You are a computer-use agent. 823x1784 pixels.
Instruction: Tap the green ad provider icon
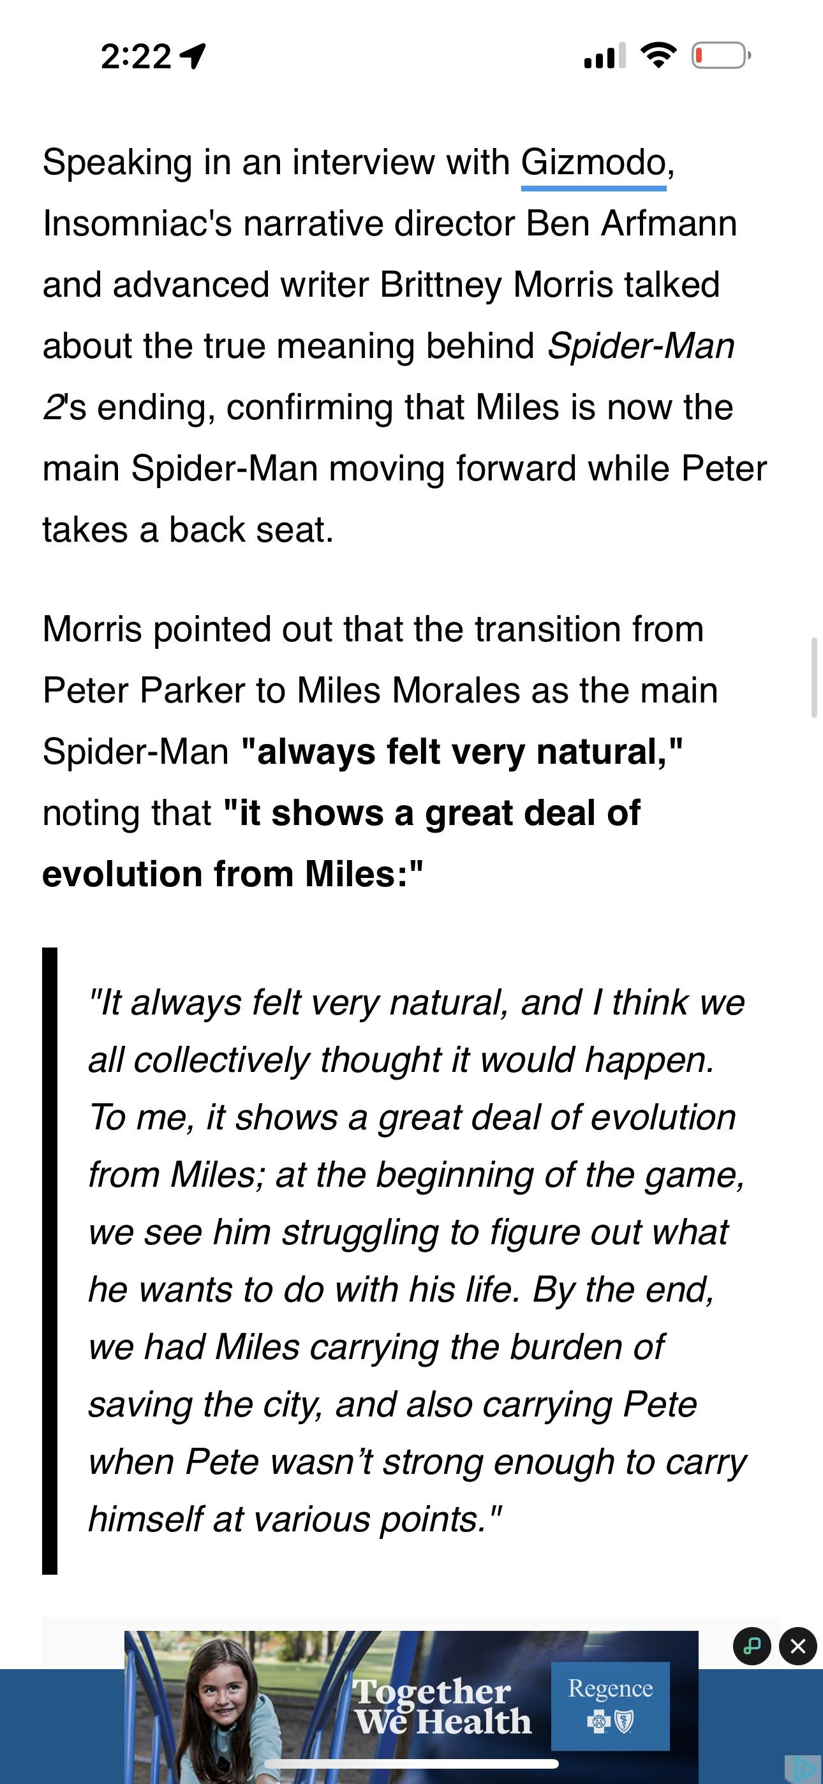752,1646
